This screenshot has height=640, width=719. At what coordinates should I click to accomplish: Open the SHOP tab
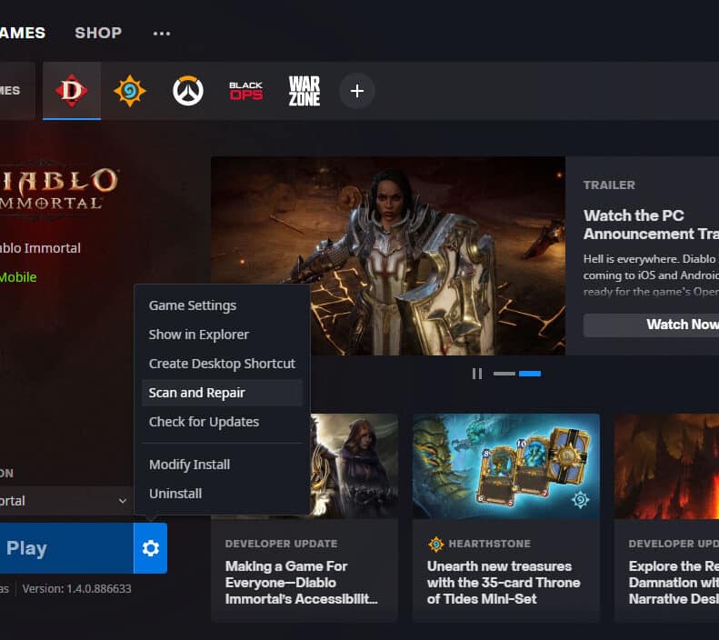click(98, 33)
